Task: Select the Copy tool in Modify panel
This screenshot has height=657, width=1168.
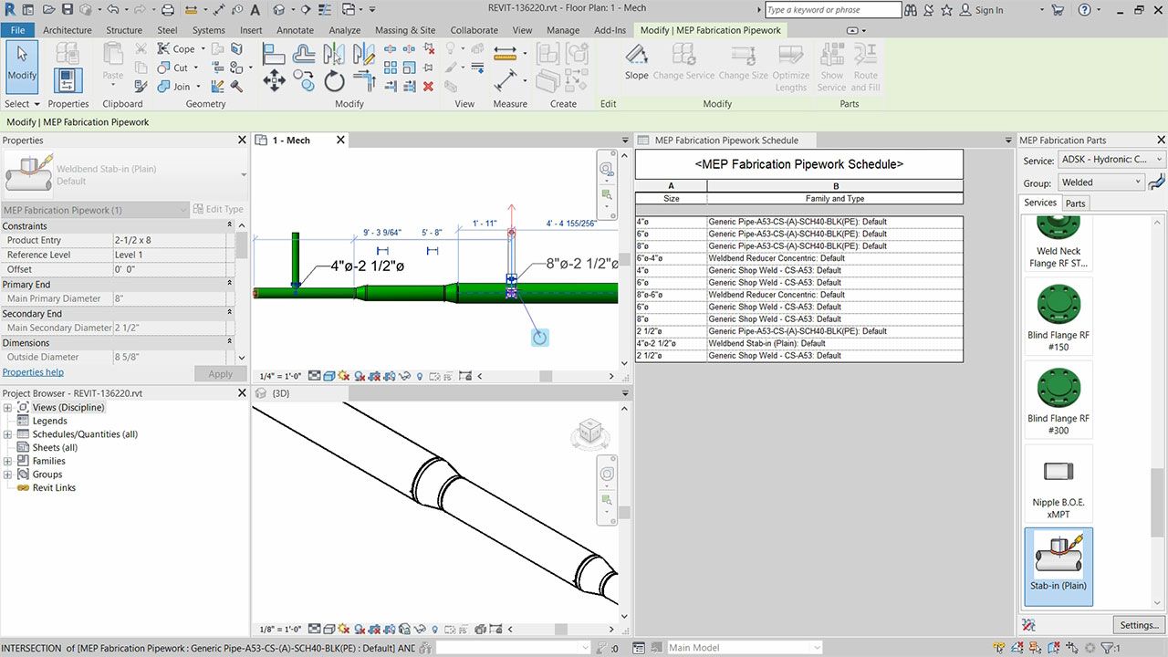Action: pos(304,81)
